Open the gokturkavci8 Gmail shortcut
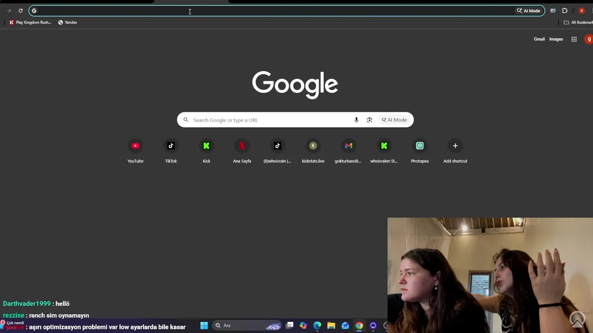 point(348,152)
